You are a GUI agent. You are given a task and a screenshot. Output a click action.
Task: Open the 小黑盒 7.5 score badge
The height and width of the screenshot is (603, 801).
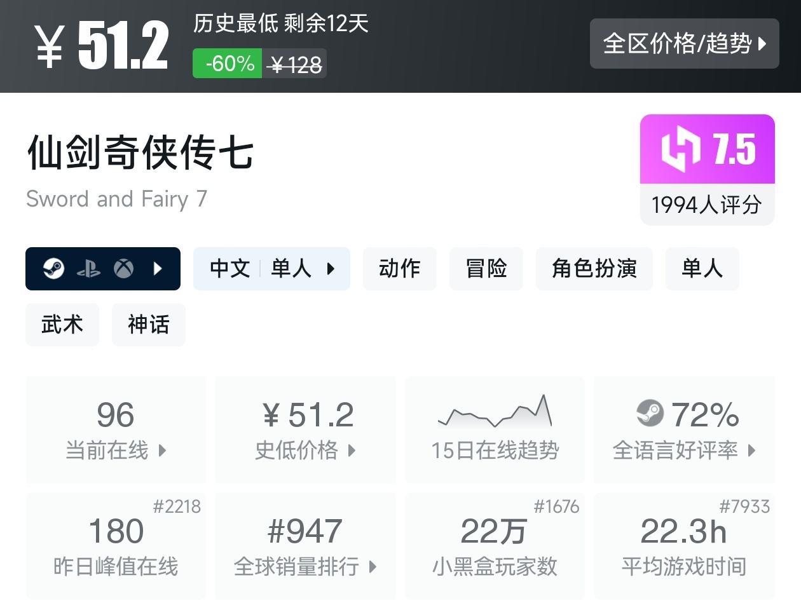pos(708,149)
